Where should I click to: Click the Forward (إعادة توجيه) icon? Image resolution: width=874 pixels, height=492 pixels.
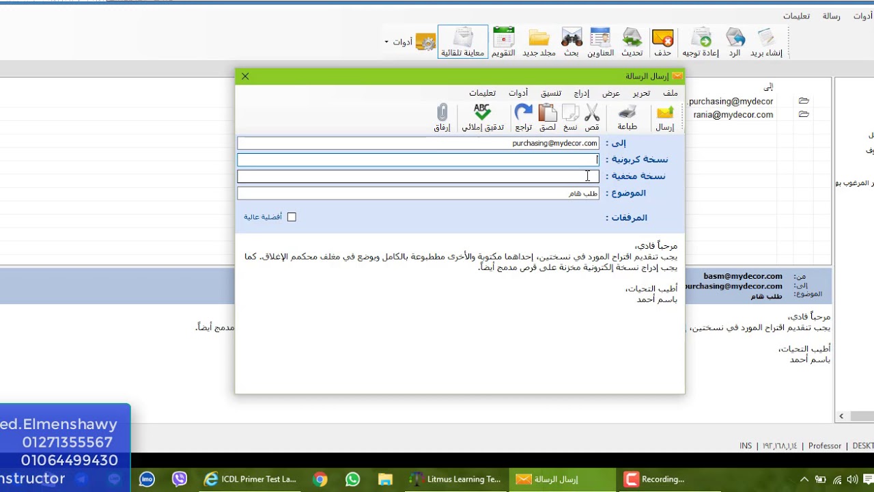(x=701, y=42)
